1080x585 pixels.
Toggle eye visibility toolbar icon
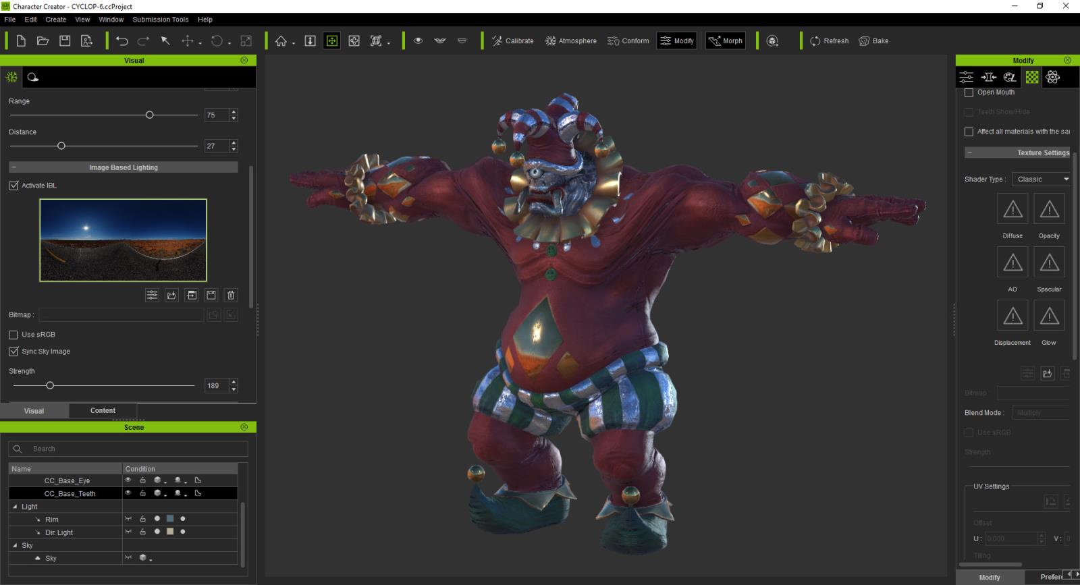[418, 41]
